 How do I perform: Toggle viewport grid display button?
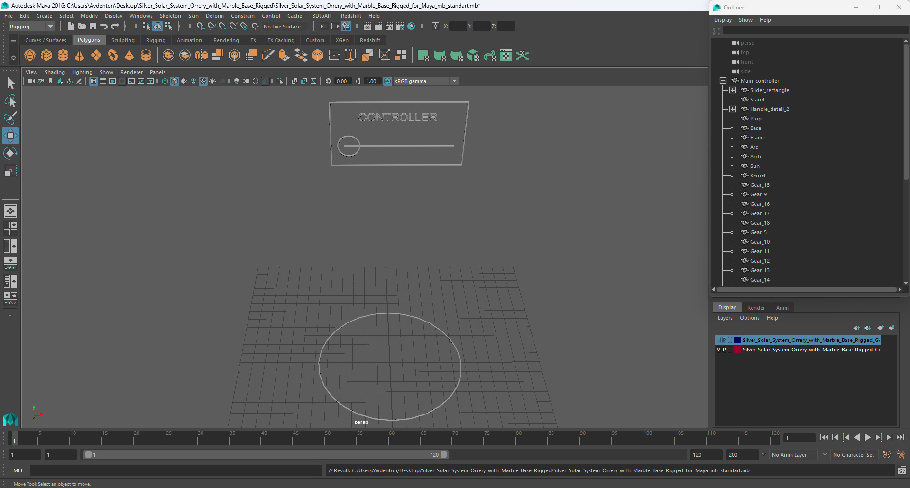point(93,81)
